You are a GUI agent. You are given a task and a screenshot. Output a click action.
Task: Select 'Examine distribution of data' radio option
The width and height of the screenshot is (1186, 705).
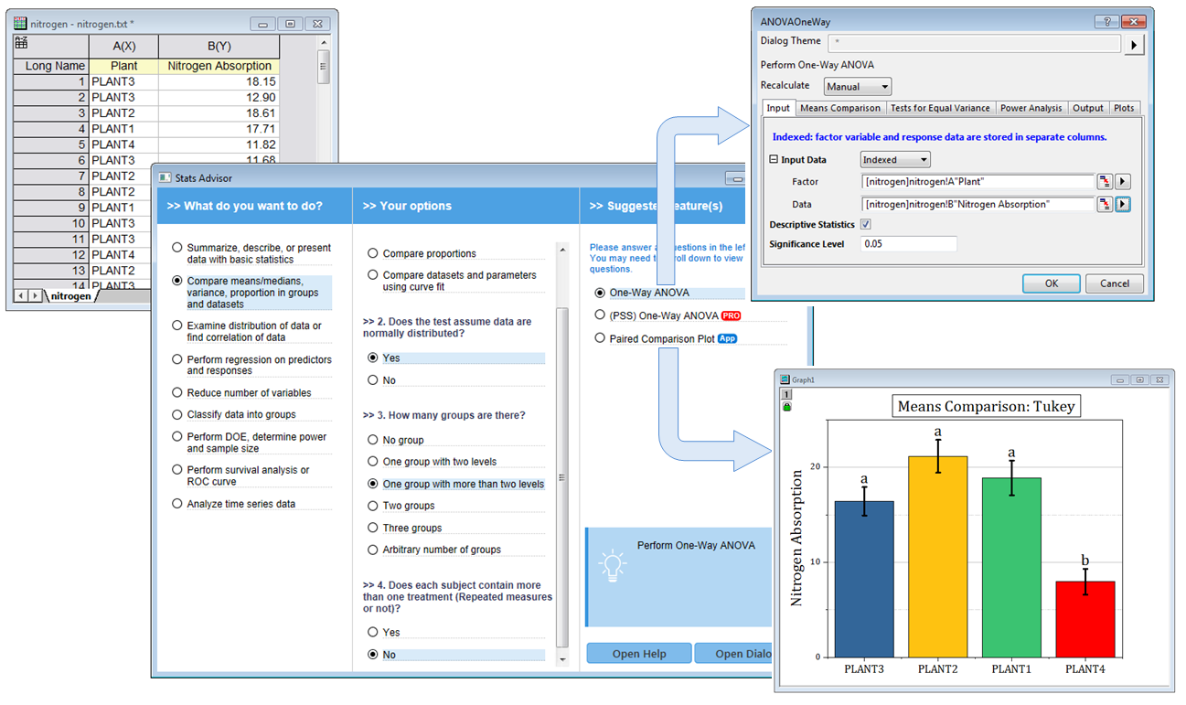point(177,326)
